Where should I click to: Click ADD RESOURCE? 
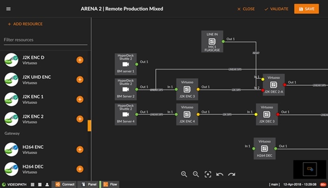click(x=25, y=24)
